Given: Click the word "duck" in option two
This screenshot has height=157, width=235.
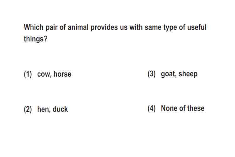Looking at the screenshot, I should (60, 109).
